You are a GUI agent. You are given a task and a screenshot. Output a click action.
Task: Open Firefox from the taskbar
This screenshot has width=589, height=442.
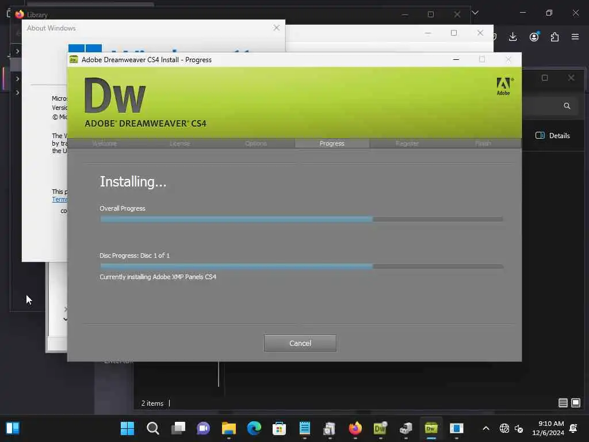click(355, 428)
